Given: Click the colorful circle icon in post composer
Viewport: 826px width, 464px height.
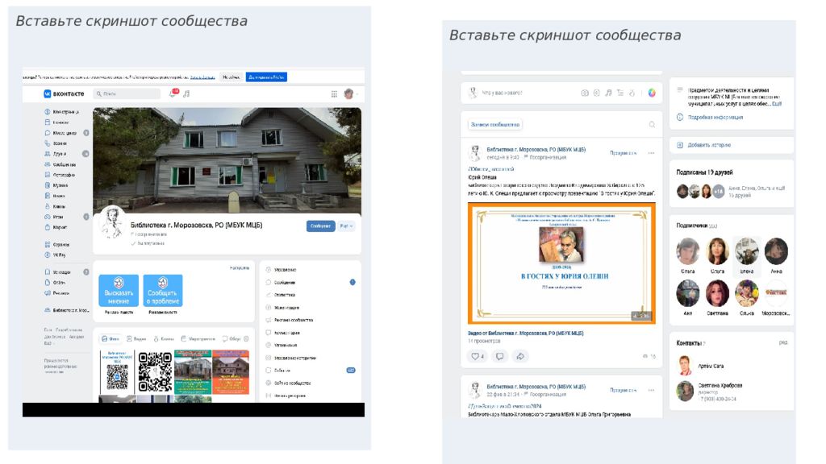Looking at the screenshot, I should pos(652,93).
